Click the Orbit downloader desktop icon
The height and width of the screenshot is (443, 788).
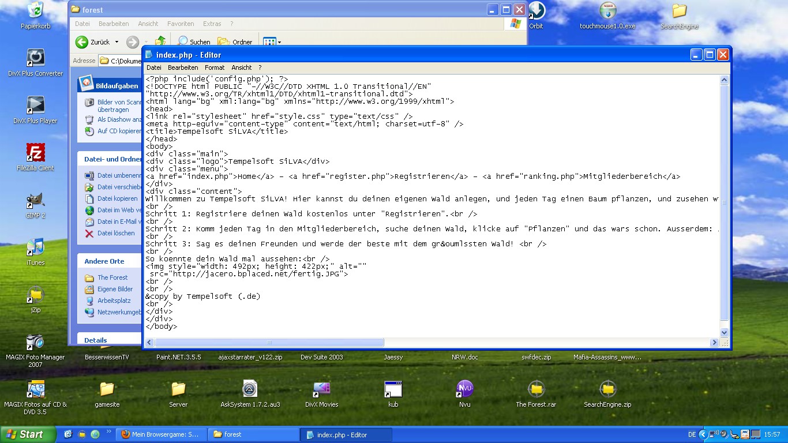[536, 10]
